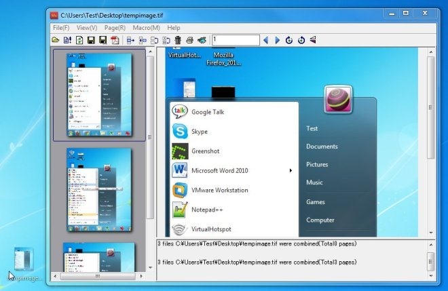448x291 pixels.
Task: Select the first page thumbnail
Action: (99, 95)
